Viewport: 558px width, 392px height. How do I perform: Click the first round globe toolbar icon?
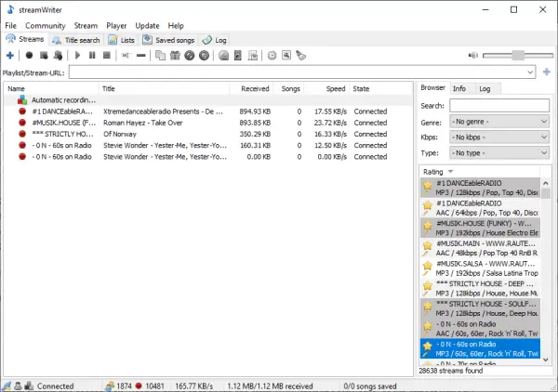pyautogui.click(x=190, y=56)
